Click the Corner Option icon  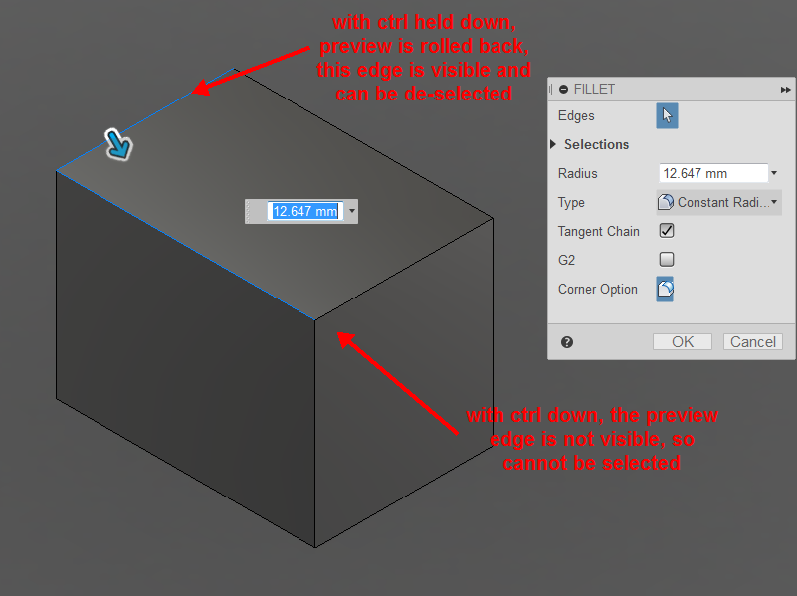665,290
